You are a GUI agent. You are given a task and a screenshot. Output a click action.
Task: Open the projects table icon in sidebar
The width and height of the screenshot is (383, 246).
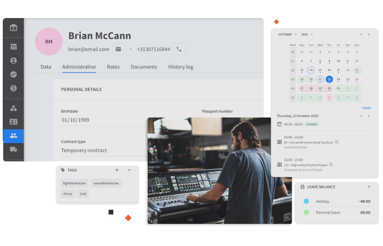click(x=14, y=46)
